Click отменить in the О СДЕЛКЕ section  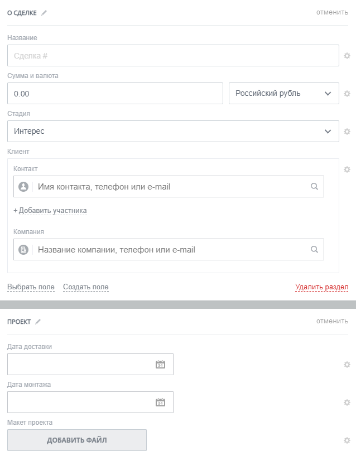click(x=332, y=12)
